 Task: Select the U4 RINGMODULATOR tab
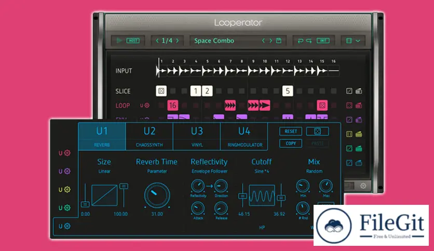[x=245, y=136]
